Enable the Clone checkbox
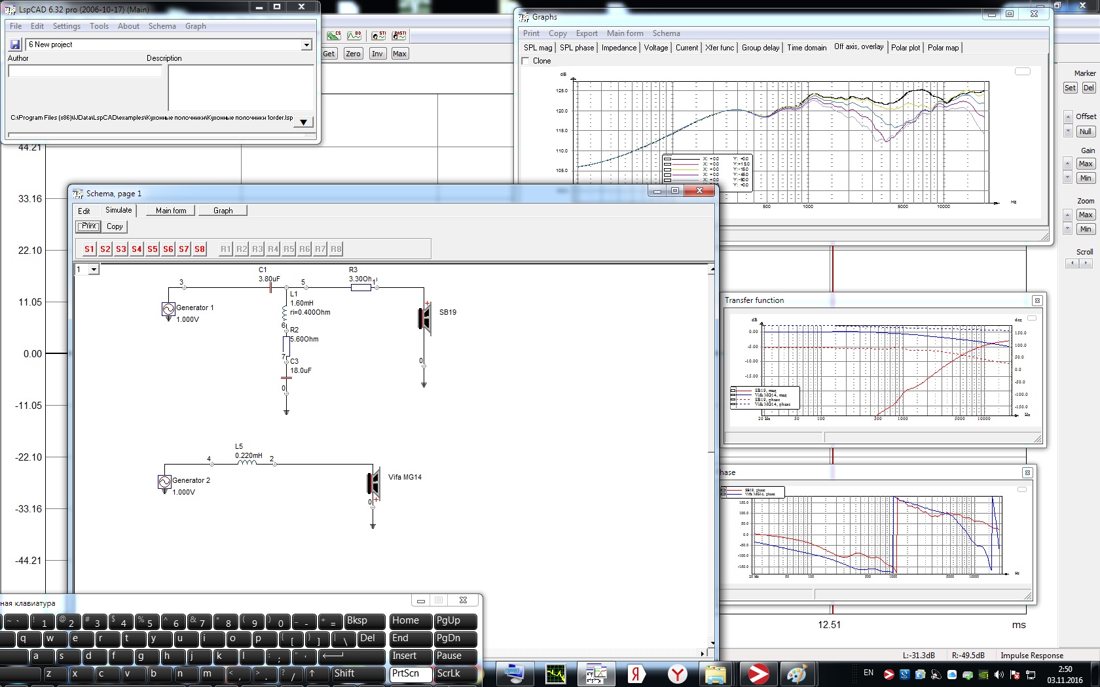Viewport: 1100px width, 687px height. (x=525, y=61)
